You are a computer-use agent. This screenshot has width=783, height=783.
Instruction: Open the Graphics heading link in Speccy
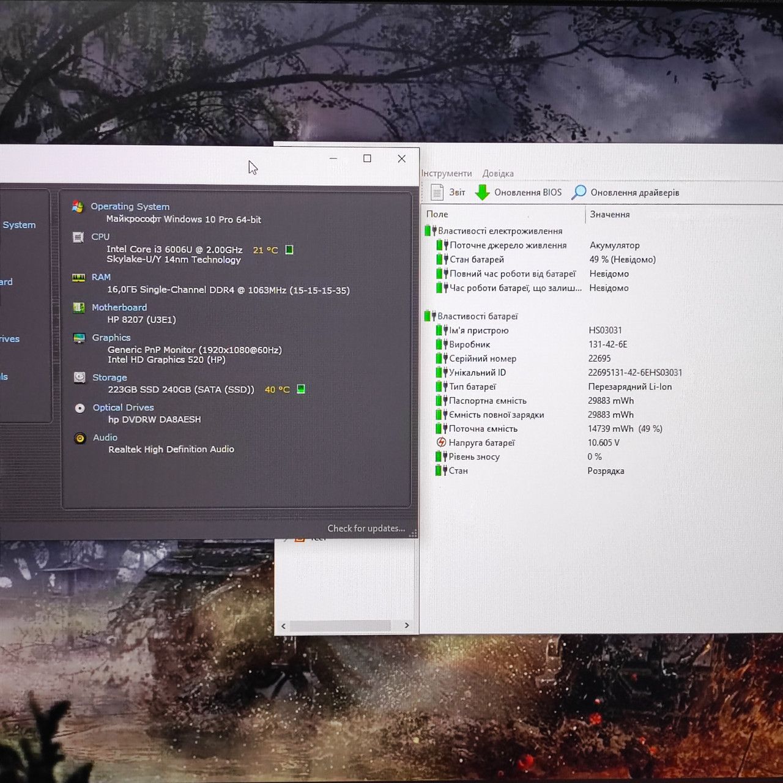[111, 338]
